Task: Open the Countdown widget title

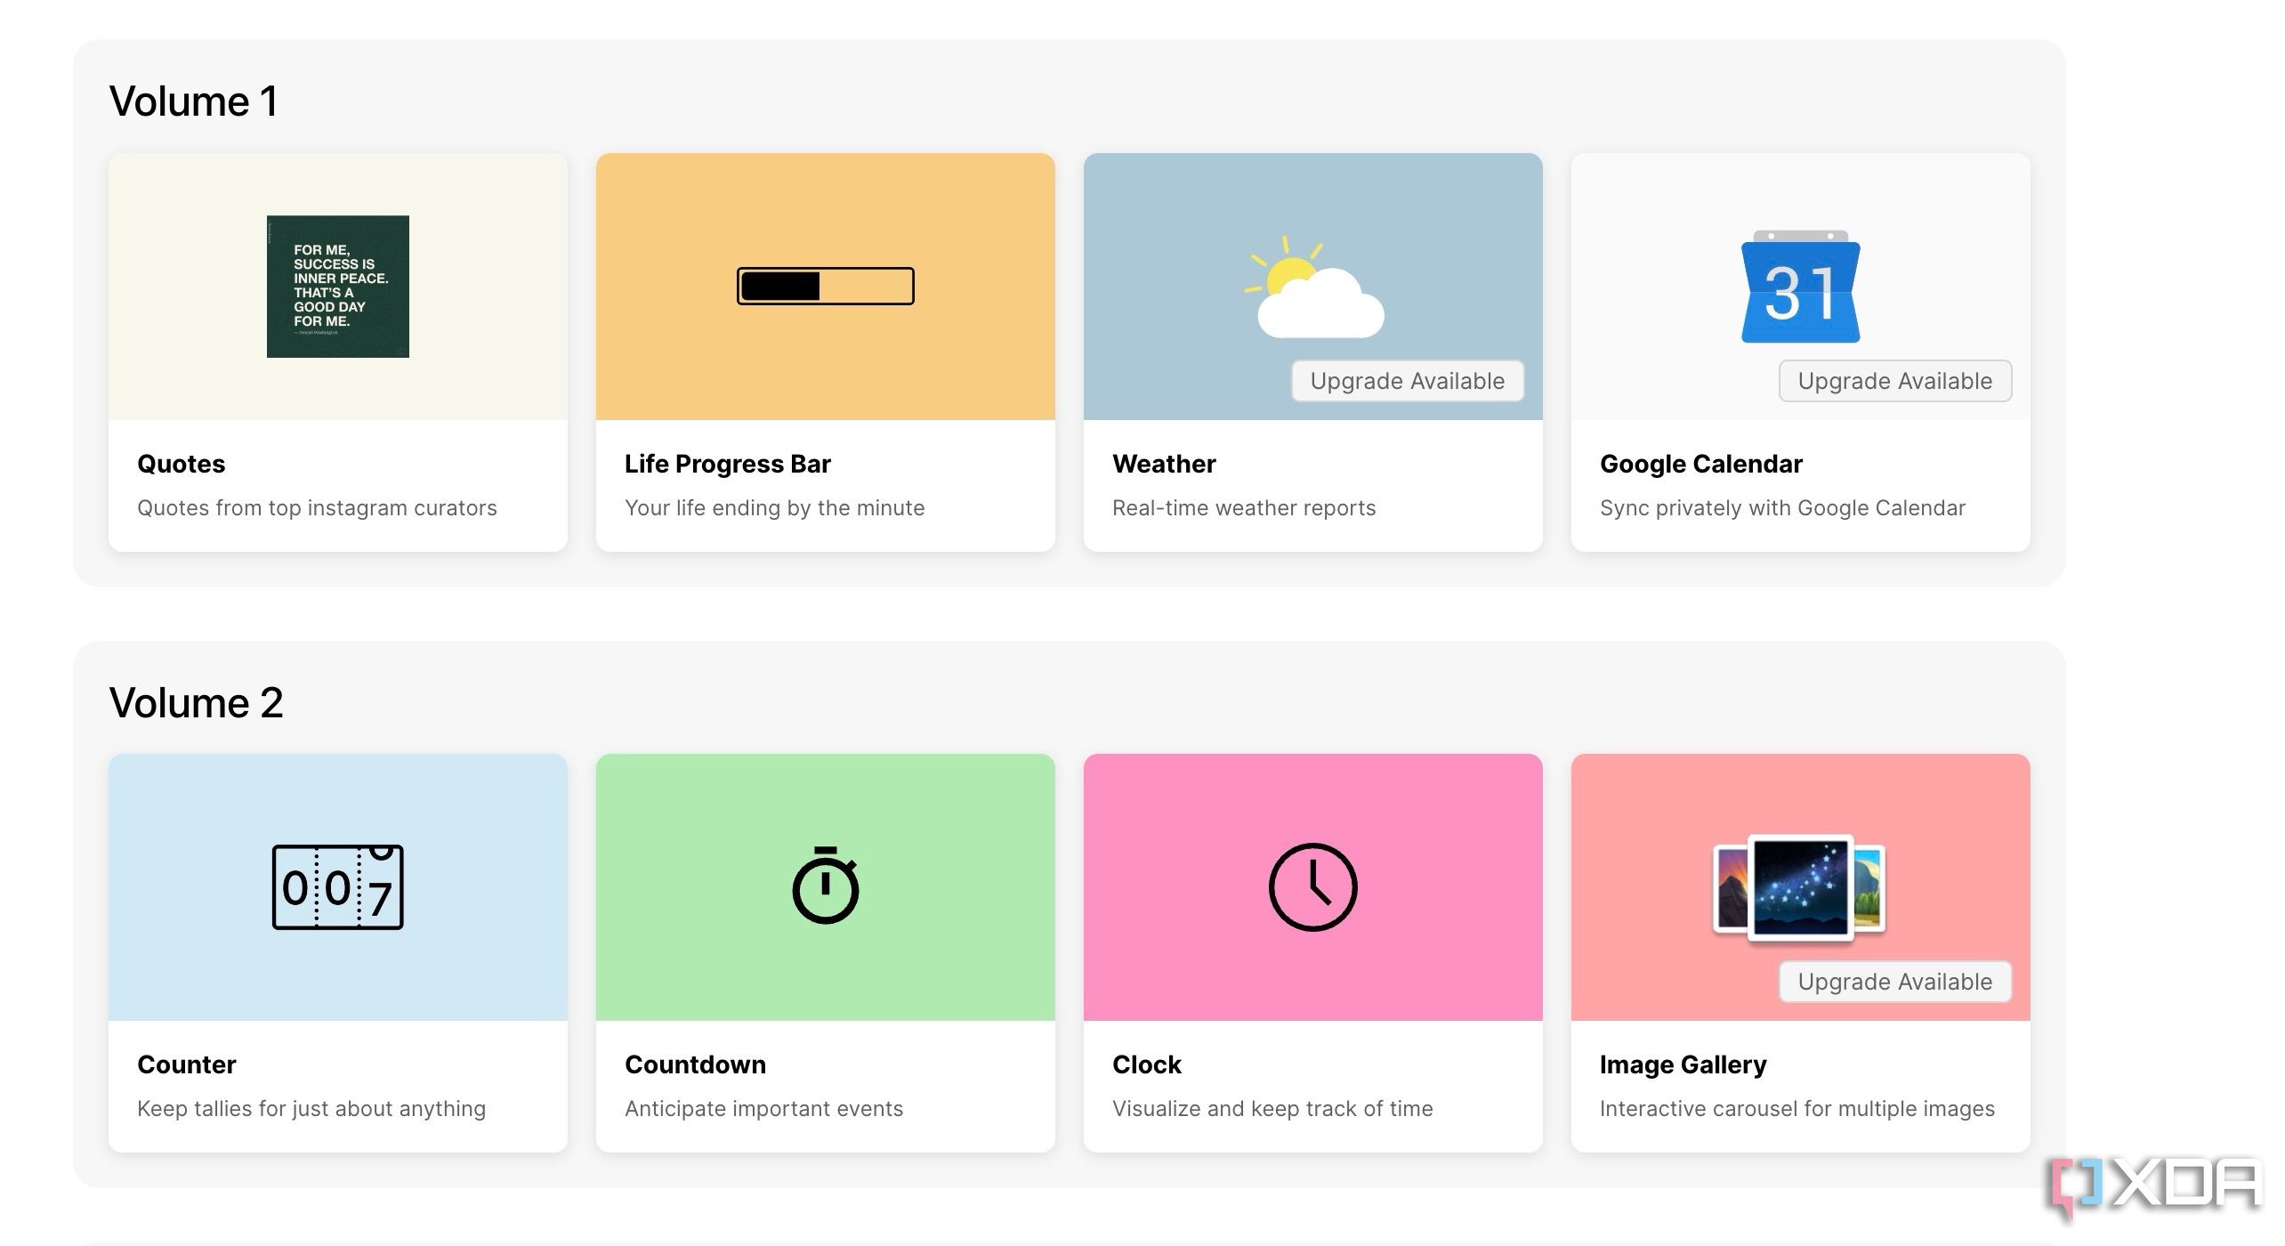Action: [696, 1064]
